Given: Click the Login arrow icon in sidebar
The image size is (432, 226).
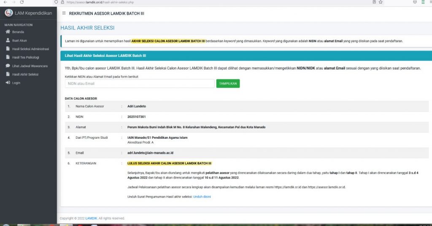Looking at the screenshot, I should pos(8,83).
